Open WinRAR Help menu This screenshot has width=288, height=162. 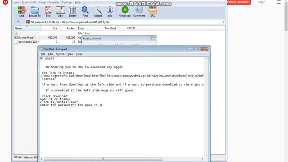pos(78,2)
